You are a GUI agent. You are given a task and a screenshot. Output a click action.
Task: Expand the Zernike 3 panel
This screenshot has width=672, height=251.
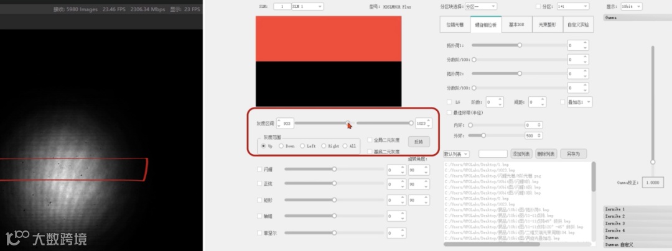pyautogui.click(x=638, y=223)
